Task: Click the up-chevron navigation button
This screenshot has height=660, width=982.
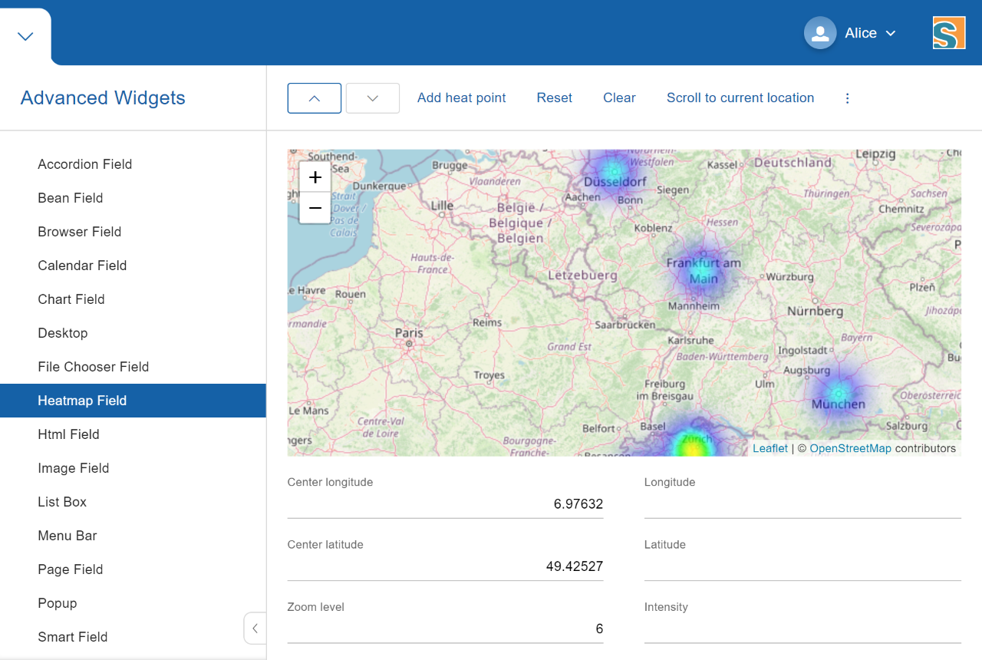Action: tap(314, 98)
